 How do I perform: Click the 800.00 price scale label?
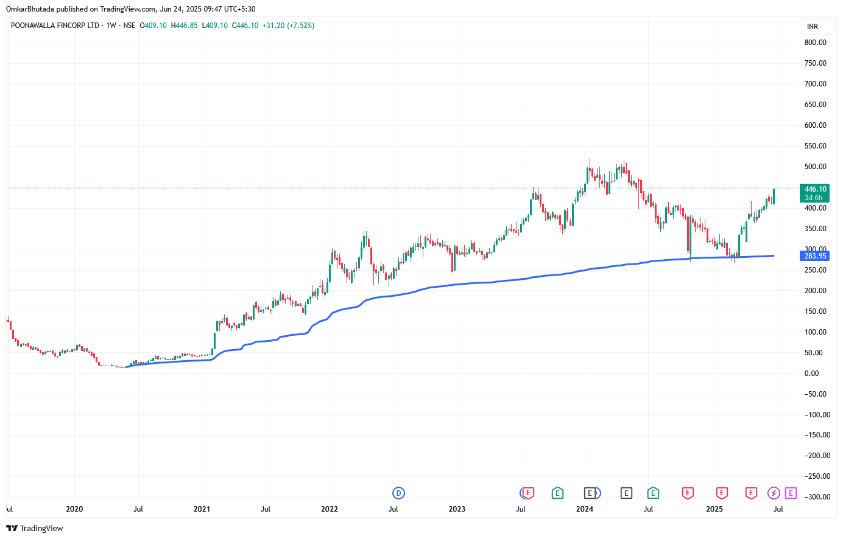[x=815, y=43]
